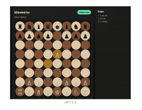
Task: Select the white queen piece
Action: click(x=48, y=92)
